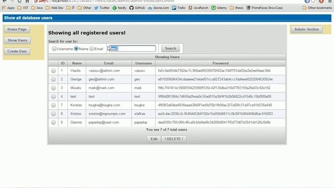
Task: Click the Password column header
Action: point(220,63)
